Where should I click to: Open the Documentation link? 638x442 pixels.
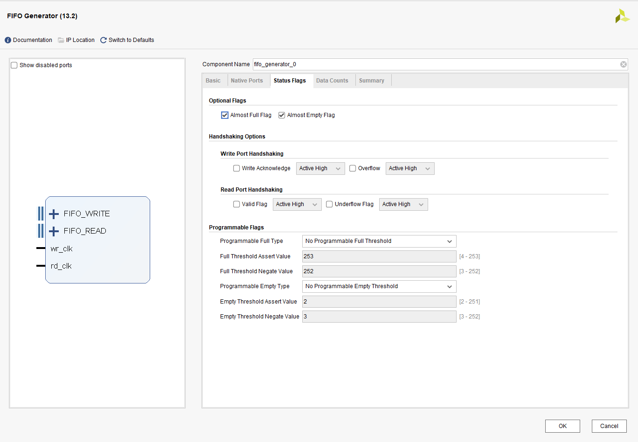pos(33,40)
